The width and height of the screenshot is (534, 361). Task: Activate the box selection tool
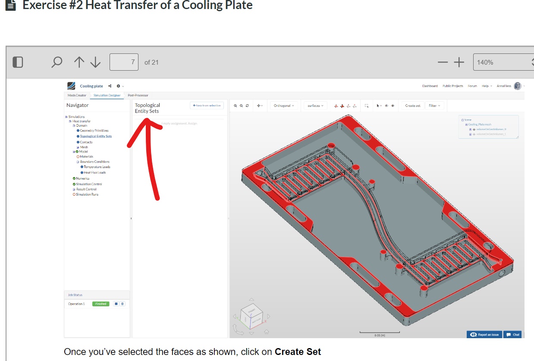click(x=366, y=106)
